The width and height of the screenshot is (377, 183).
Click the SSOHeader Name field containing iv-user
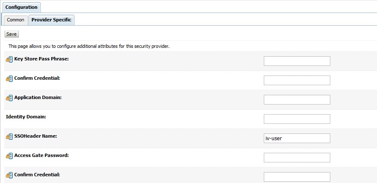pos(297,139)
